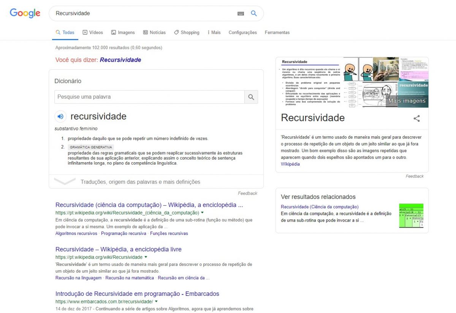Open the on-screen keyboard icon
Viewport: 456px width, 313px height.
click(x=241, y=13)
